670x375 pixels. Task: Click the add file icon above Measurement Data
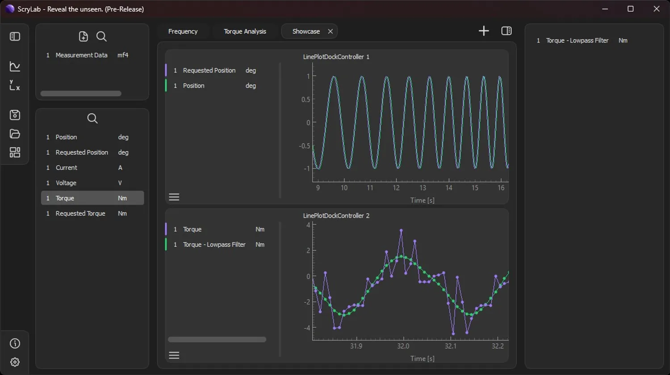coord(83,37)
